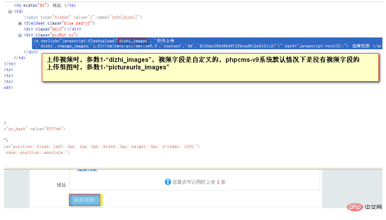The image size is (386, 220).
Task: Click the "picBut cu" class value
Action: pyautogui.click(x=62, y=35)
